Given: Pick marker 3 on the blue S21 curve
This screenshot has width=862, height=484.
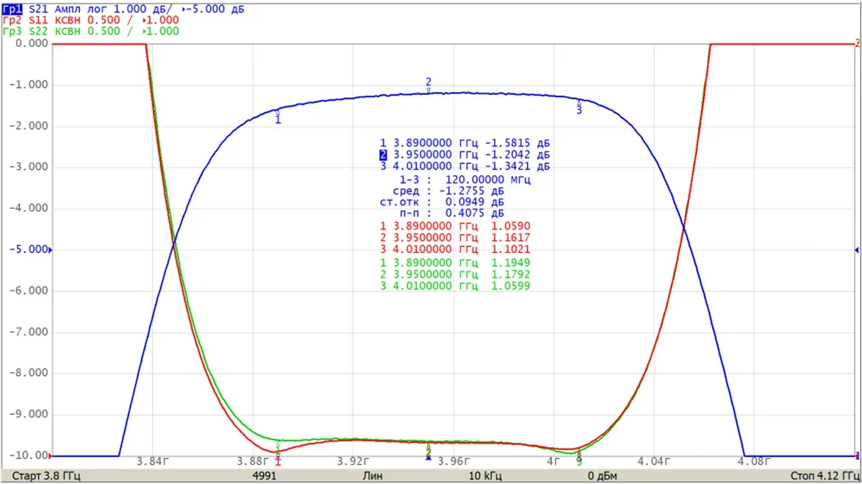Looking at the screenshot, I should [x=579, y=107].
